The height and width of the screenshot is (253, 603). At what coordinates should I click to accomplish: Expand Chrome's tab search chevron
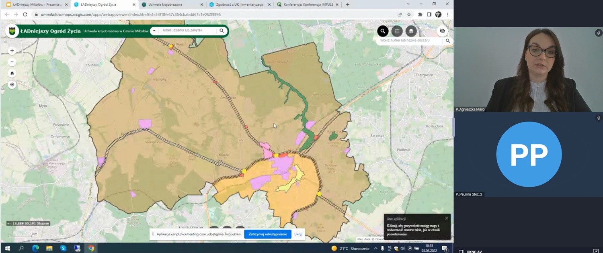(x=408, y=4)
